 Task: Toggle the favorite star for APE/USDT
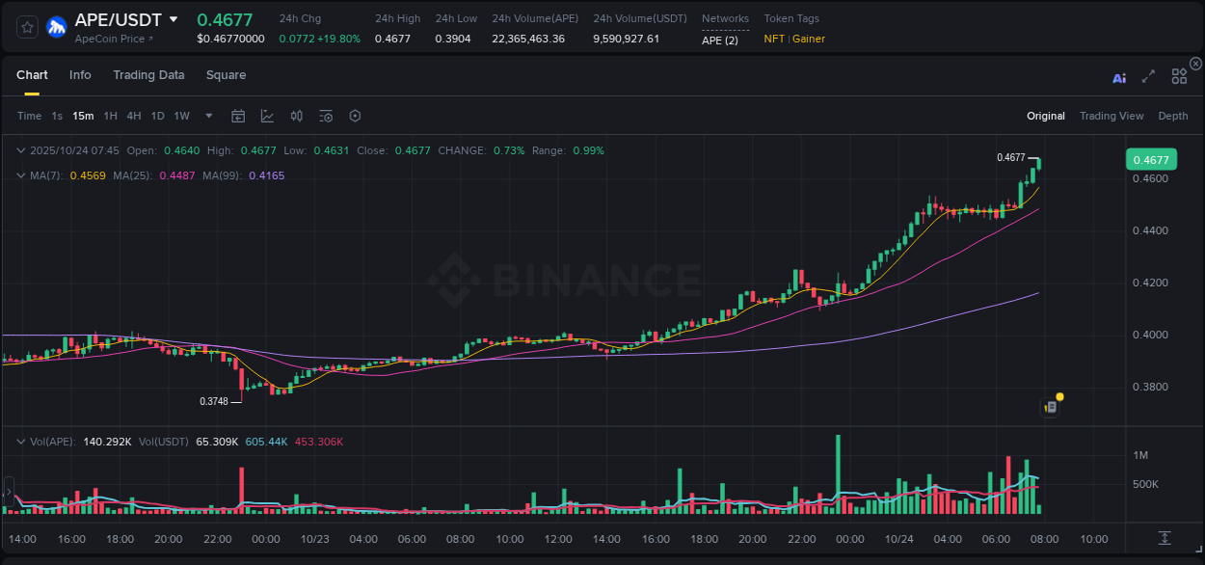(x=26, y=27)
